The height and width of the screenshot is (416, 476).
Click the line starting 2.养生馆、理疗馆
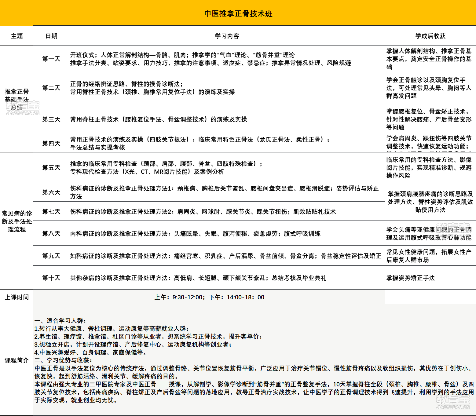(x=148, y=337)
